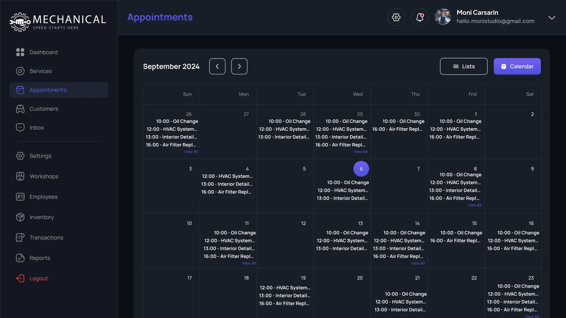566x318 pixels.
Task: Open the Transactions section
Action: [46, 237]
